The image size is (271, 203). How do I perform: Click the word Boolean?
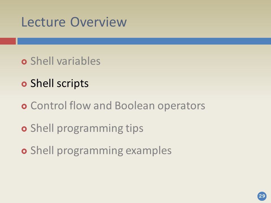pyautogui.click(x=135, y=105)
